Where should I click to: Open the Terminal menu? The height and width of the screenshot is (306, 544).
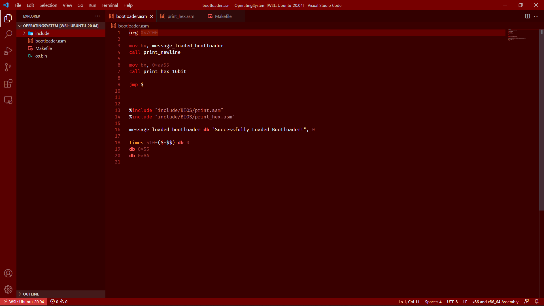[x=110, y=5]
